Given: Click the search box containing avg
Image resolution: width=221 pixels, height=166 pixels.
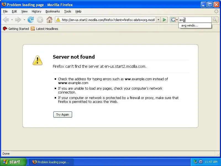Looking at the screenshot, I should pyautogui.click(x=195, y=20).
